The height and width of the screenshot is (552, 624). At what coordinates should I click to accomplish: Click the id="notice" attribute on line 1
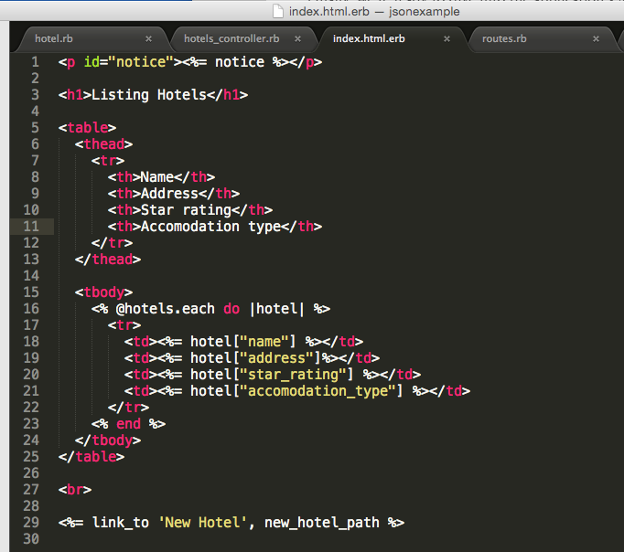128,62
